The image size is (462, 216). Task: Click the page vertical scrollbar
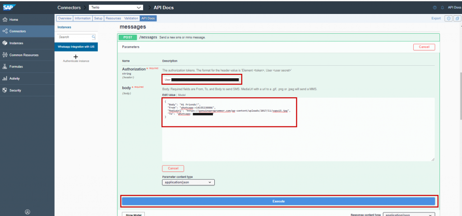[x=461, y=96]
